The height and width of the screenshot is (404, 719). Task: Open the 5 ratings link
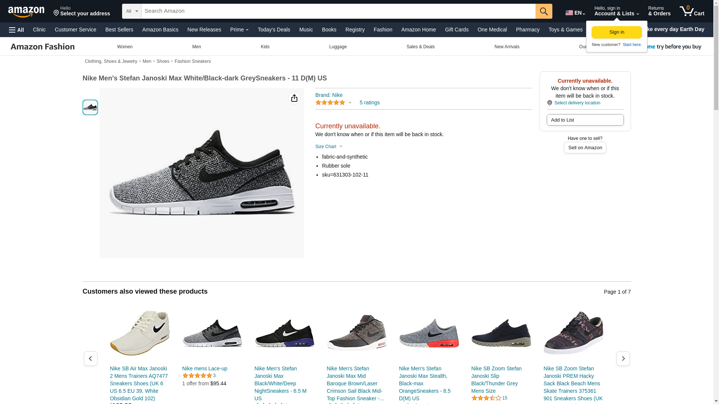pos(369,102)
